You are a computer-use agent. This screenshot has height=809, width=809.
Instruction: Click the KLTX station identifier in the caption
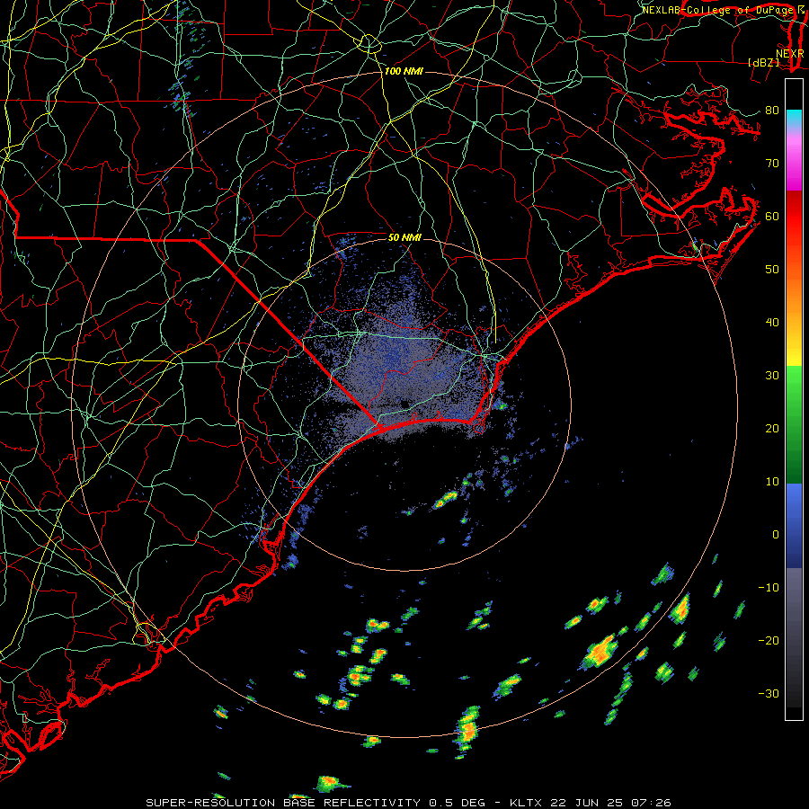point(526,803)
